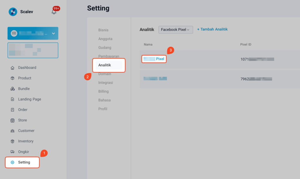Navigate to Landing Page in the sidebar
The width and height of the screenshot is (300, 179).
click(30, 99)
